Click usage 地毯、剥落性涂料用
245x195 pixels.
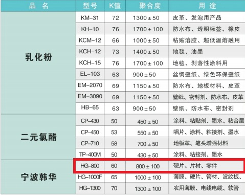(200, 63)
